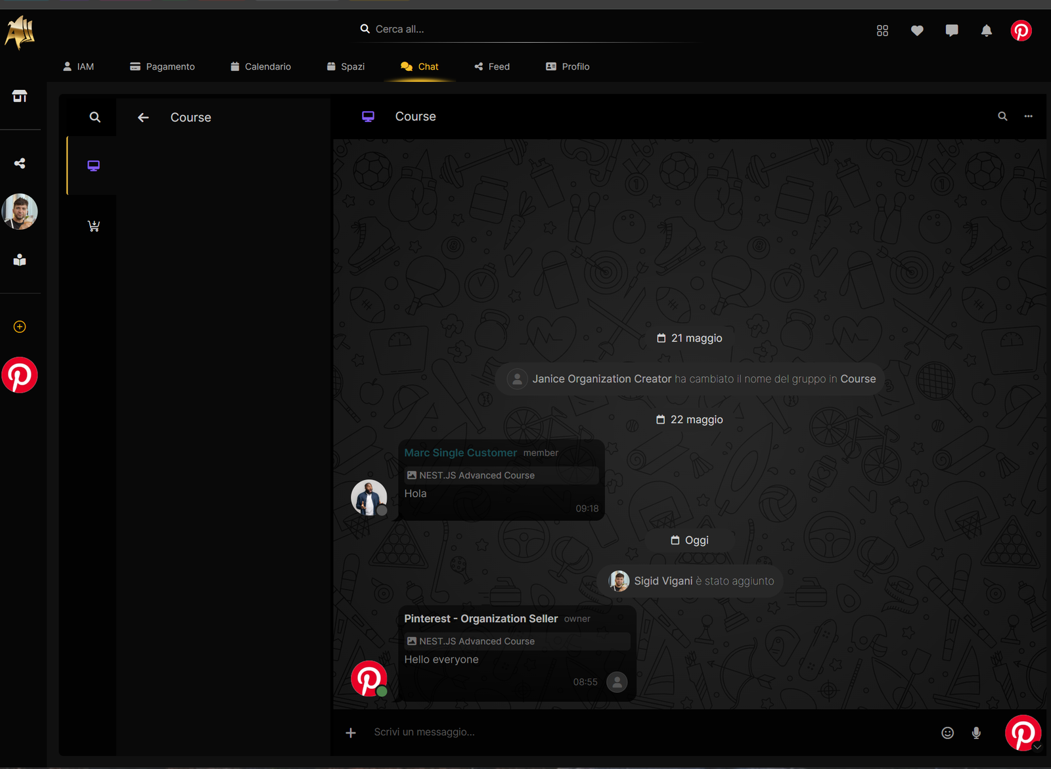Switch to the Calendario tab

tap(261, 66)
